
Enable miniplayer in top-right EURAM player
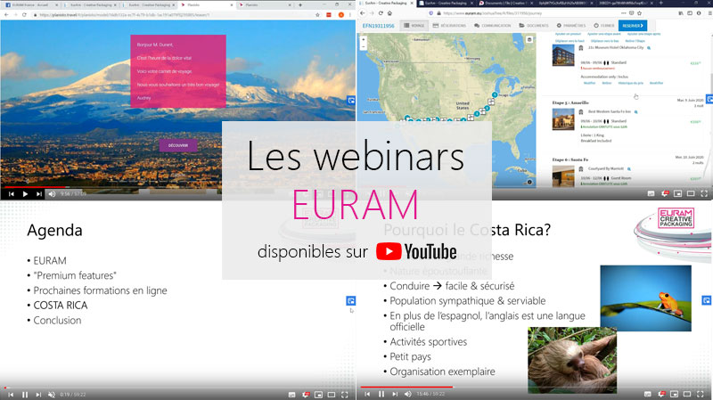[x=677, y=193]
